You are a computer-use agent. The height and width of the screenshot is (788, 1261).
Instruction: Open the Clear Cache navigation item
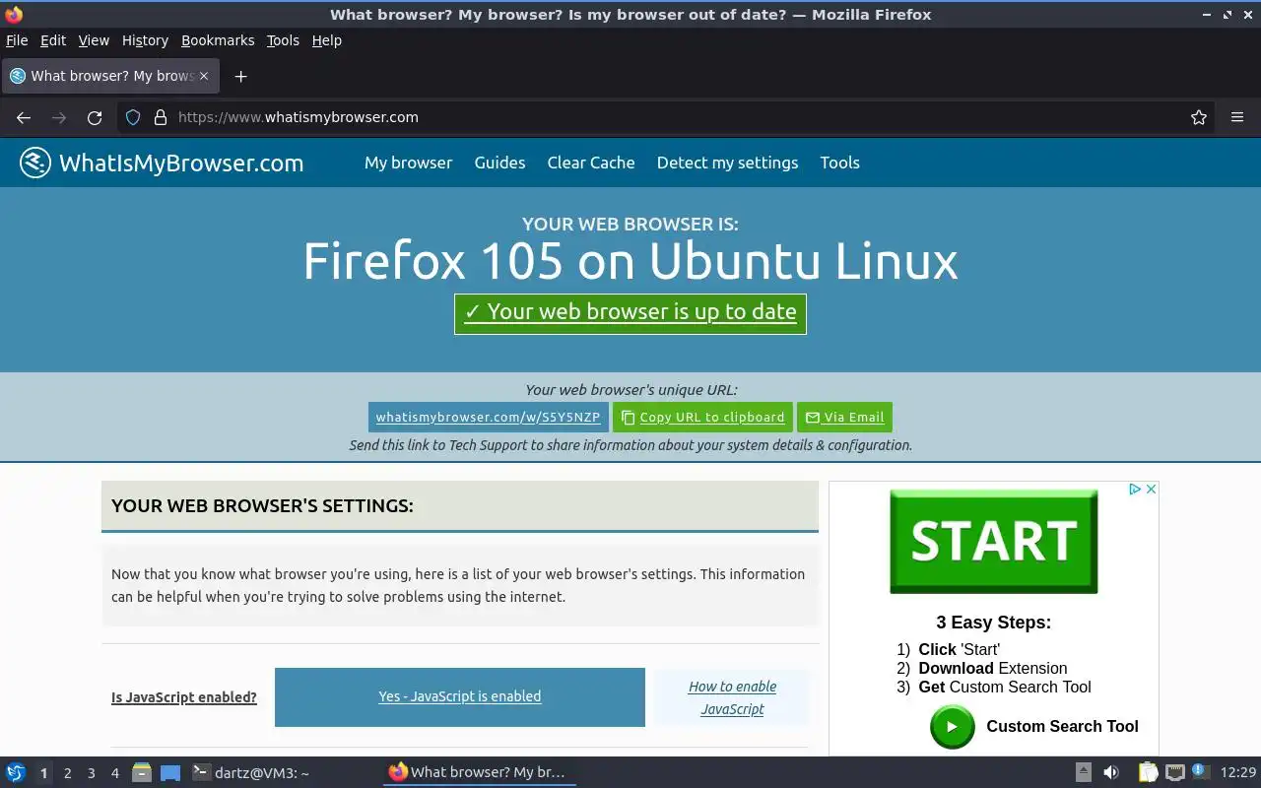591,163
